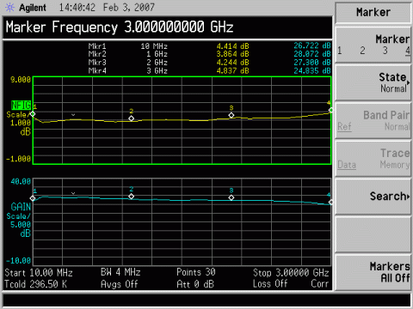Screen dimensions: 413x309
Task: Click the Agilent starburst logo icon
Action: click(9, 8)
